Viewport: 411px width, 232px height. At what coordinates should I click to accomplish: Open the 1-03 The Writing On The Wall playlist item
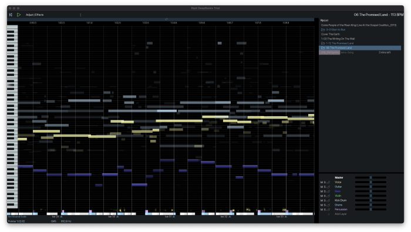tap(338, 39)
